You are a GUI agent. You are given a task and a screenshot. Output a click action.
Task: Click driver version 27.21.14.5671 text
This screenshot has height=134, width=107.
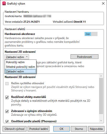pos(31,22)
